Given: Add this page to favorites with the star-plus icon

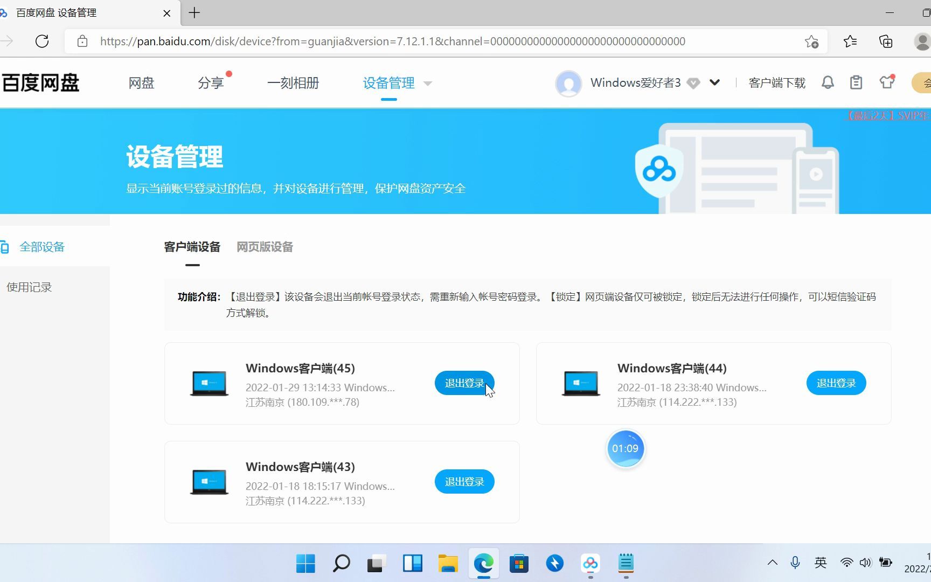Looking at the screenshot, I should coord(811,41).
